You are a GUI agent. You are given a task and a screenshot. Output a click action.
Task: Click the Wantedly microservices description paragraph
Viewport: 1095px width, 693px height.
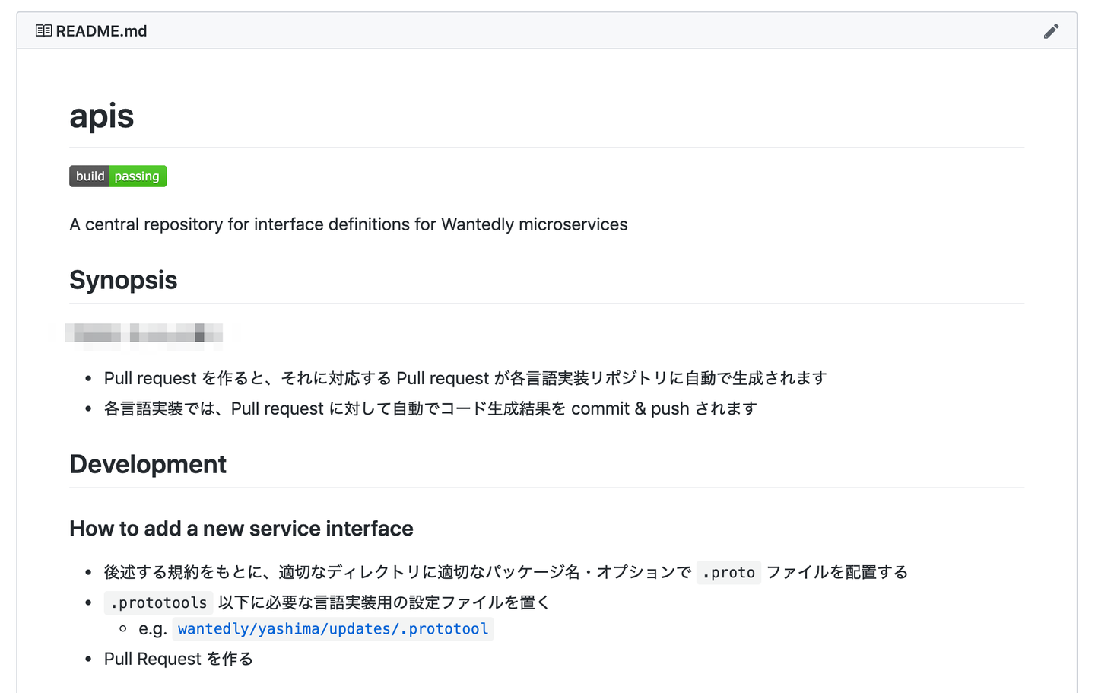coord(348,224)
